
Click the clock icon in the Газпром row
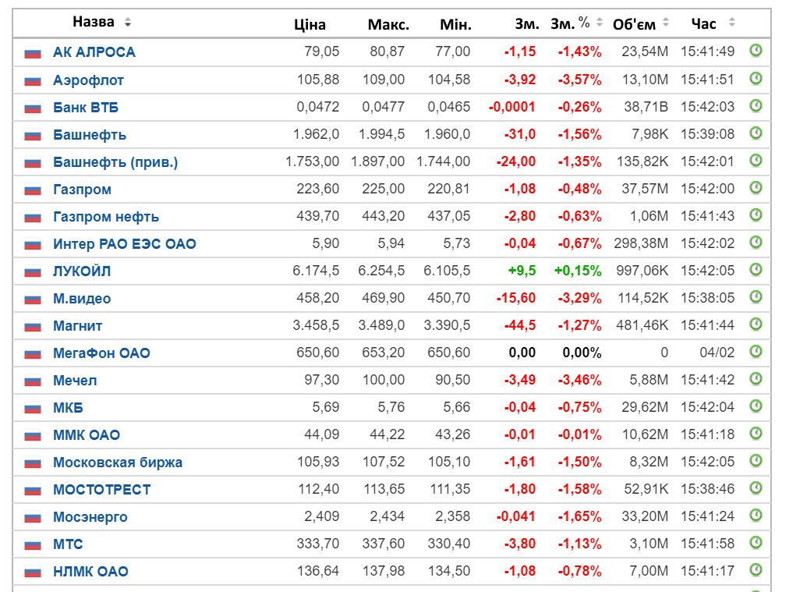click(755, 188)
